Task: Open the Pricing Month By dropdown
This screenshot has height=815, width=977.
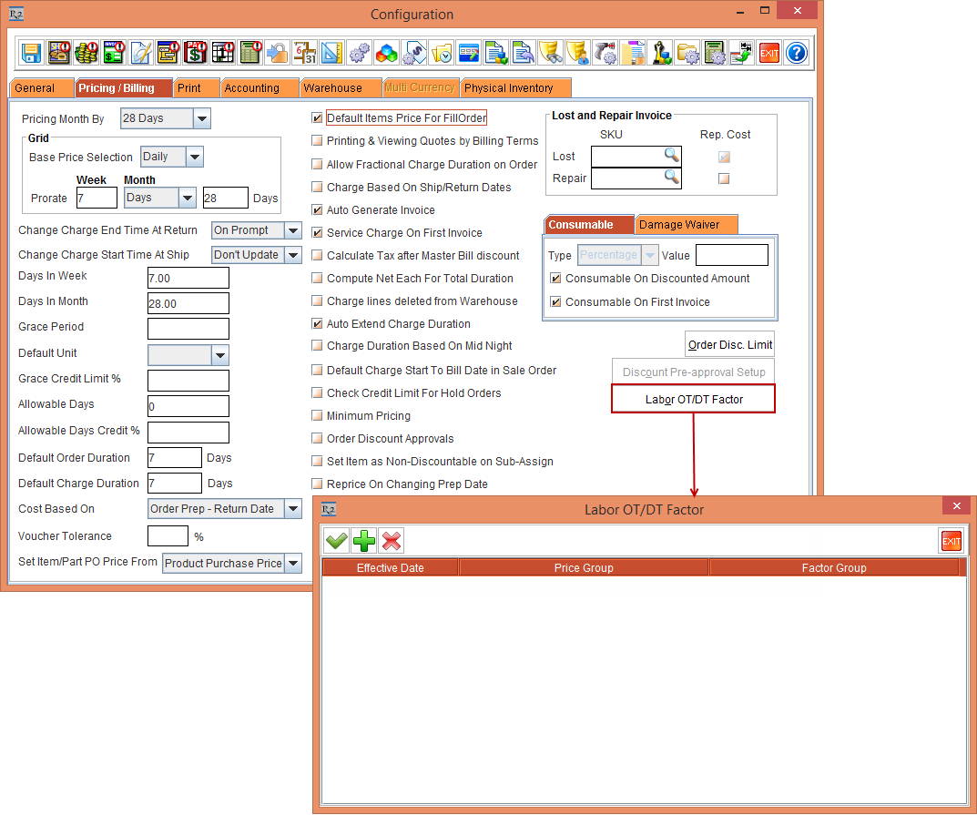Action: (202, 118)
